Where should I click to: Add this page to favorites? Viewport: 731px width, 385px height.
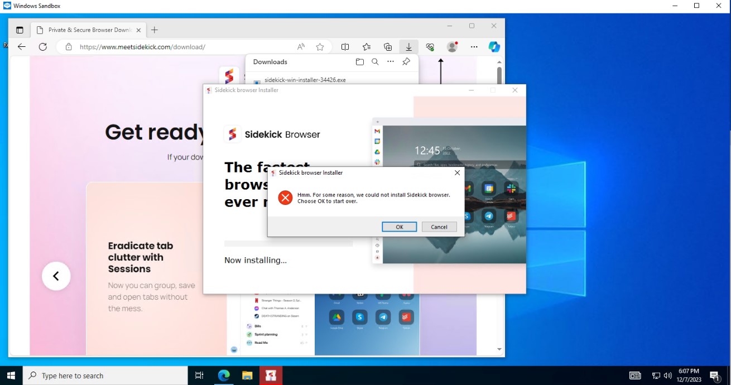pos(320,47)
